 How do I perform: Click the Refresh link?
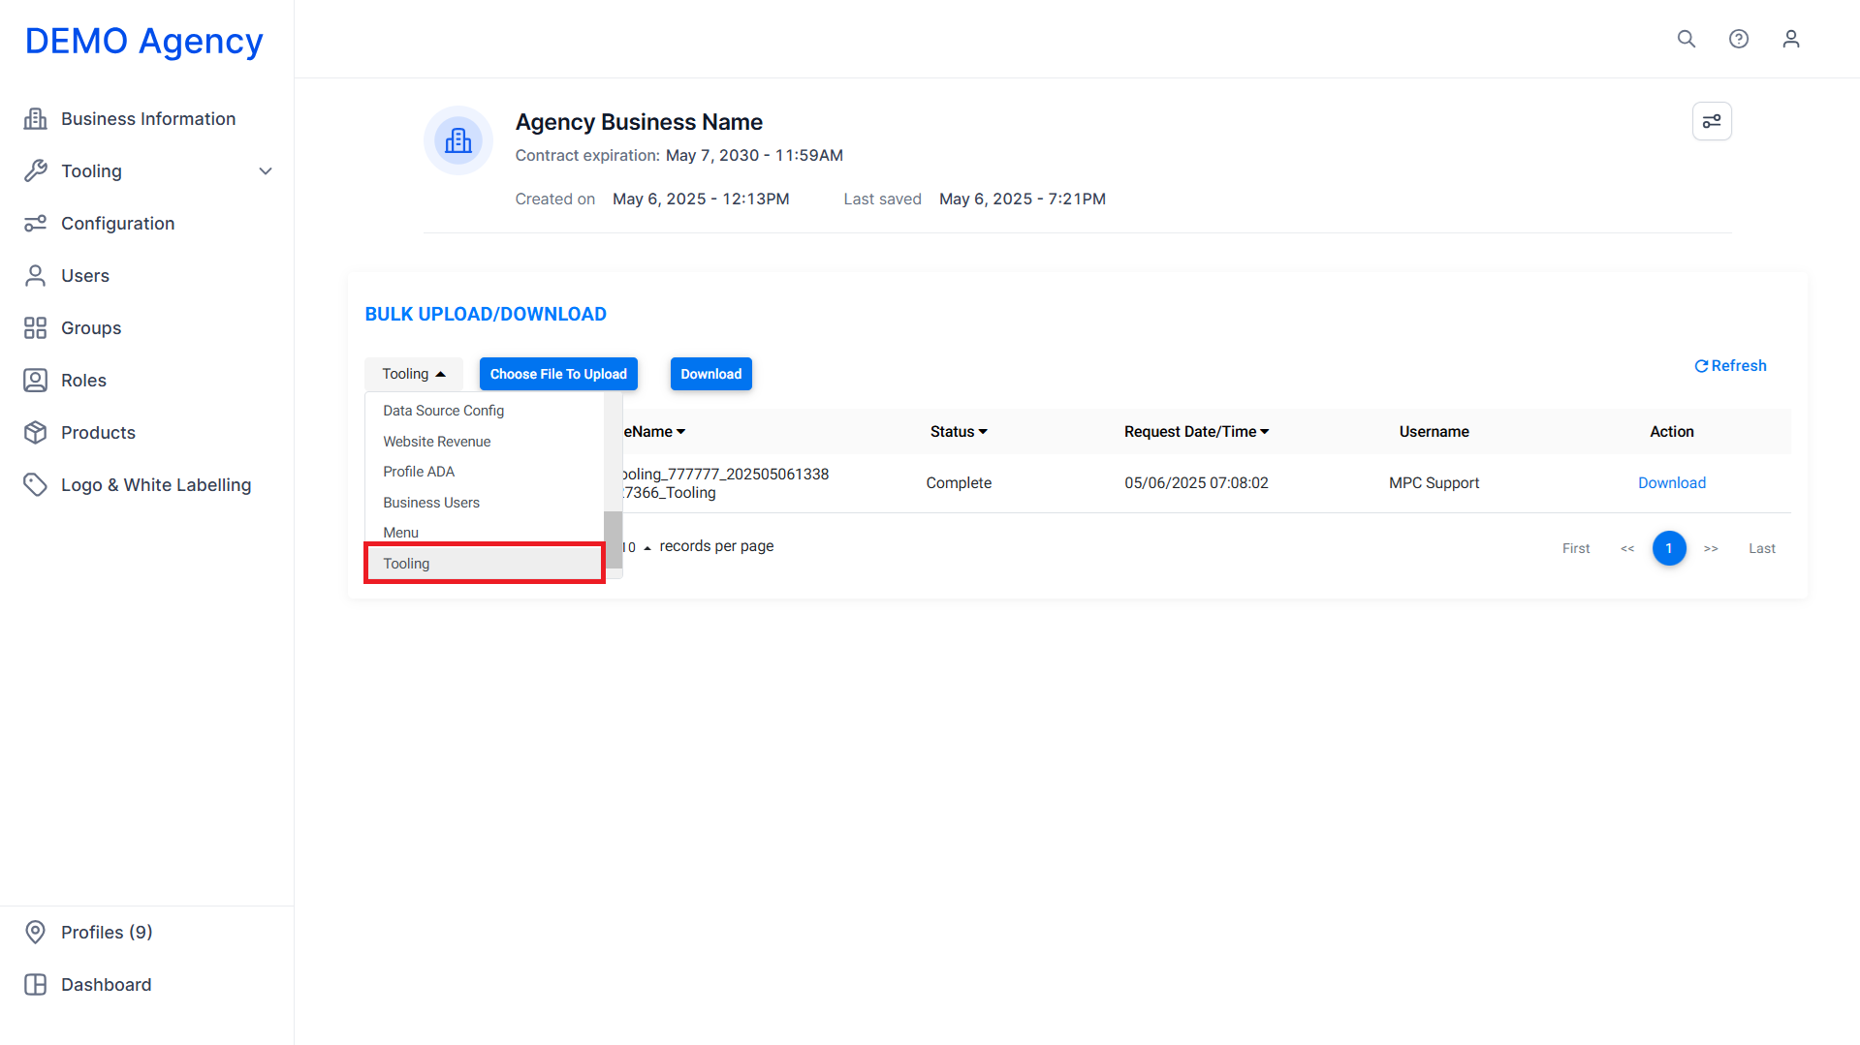pos(1730,366)
